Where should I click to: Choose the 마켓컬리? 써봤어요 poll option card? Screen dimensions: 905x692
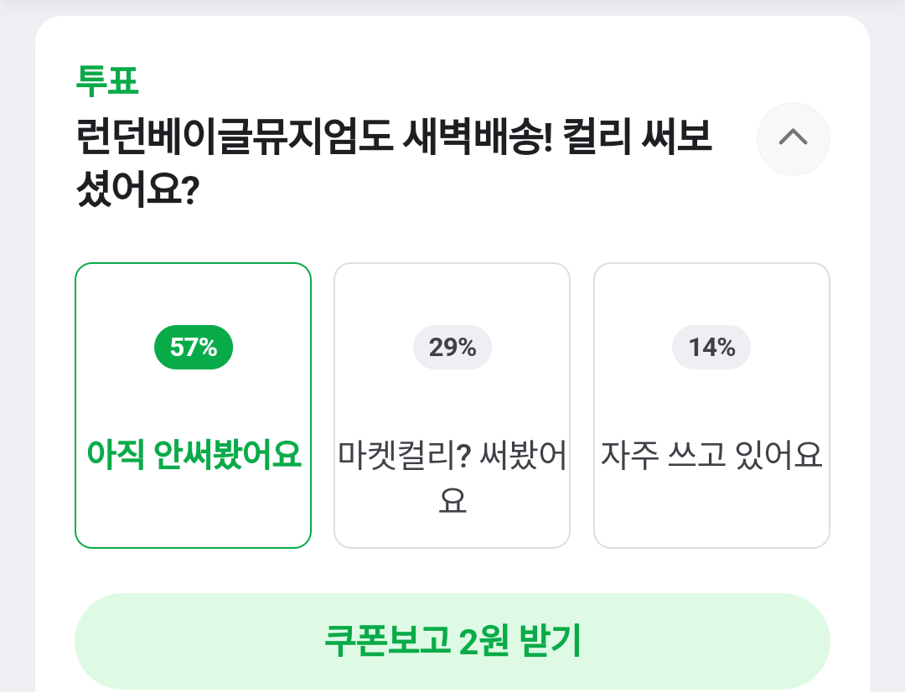click(452, 405)
